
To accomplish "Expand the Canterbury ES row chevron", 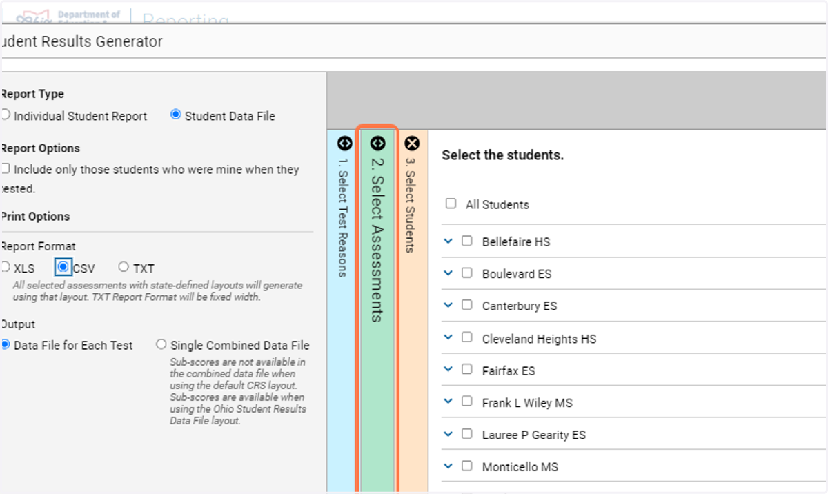I will click(448, 305).
